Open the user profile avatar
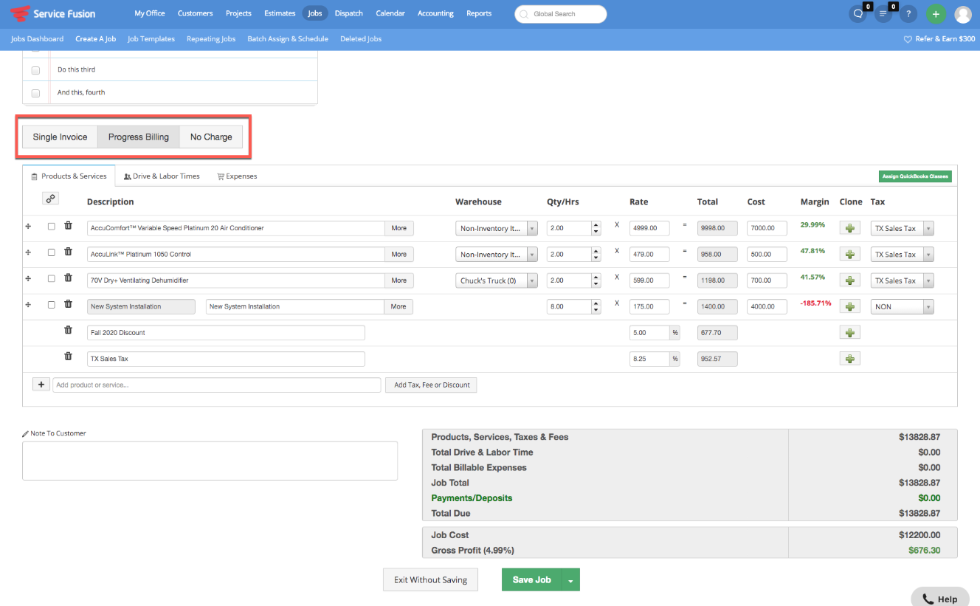The width and height of the screenshot is (980, 606). click(x=963, y=14)
